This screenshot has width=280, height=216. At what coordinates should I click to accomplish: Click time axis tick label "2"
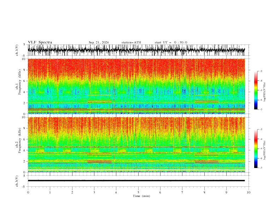click(72, 192)
